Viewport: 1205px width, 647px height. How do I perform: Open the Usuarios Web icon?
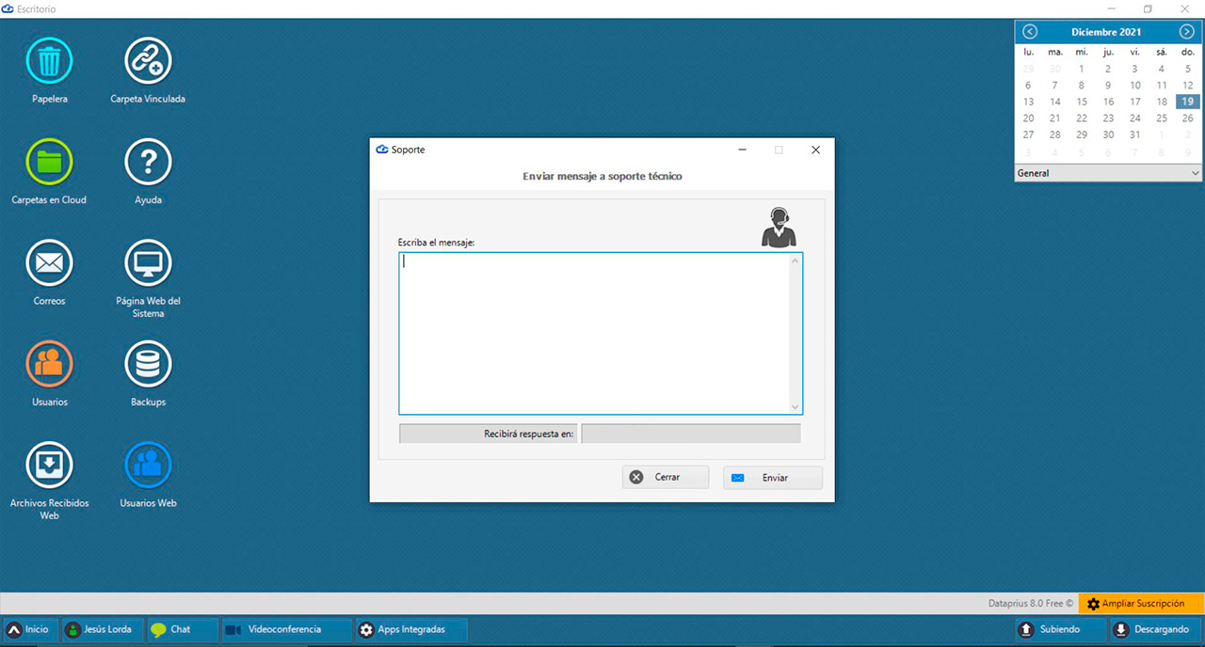click(x=148, y=466)
